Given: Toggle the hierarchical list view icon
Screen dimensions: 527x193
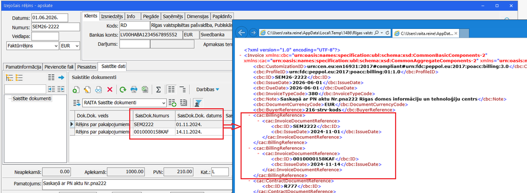Looking at the screenshot, I should pyautogui.click(x=183, y=89).
